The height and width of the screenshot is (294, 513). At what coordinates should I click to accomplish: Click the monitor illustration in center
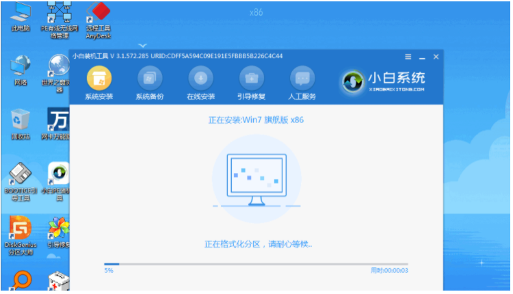[x=256, y=179]
